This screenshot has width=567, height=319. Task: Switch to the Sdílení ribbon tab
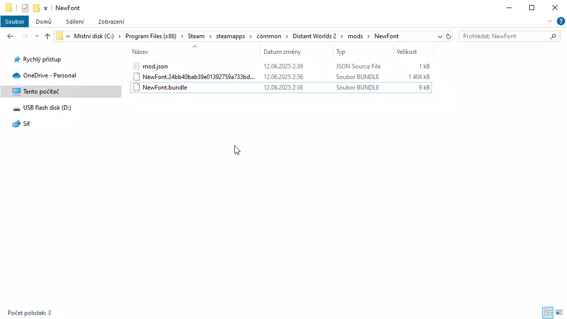click(75, 22)
